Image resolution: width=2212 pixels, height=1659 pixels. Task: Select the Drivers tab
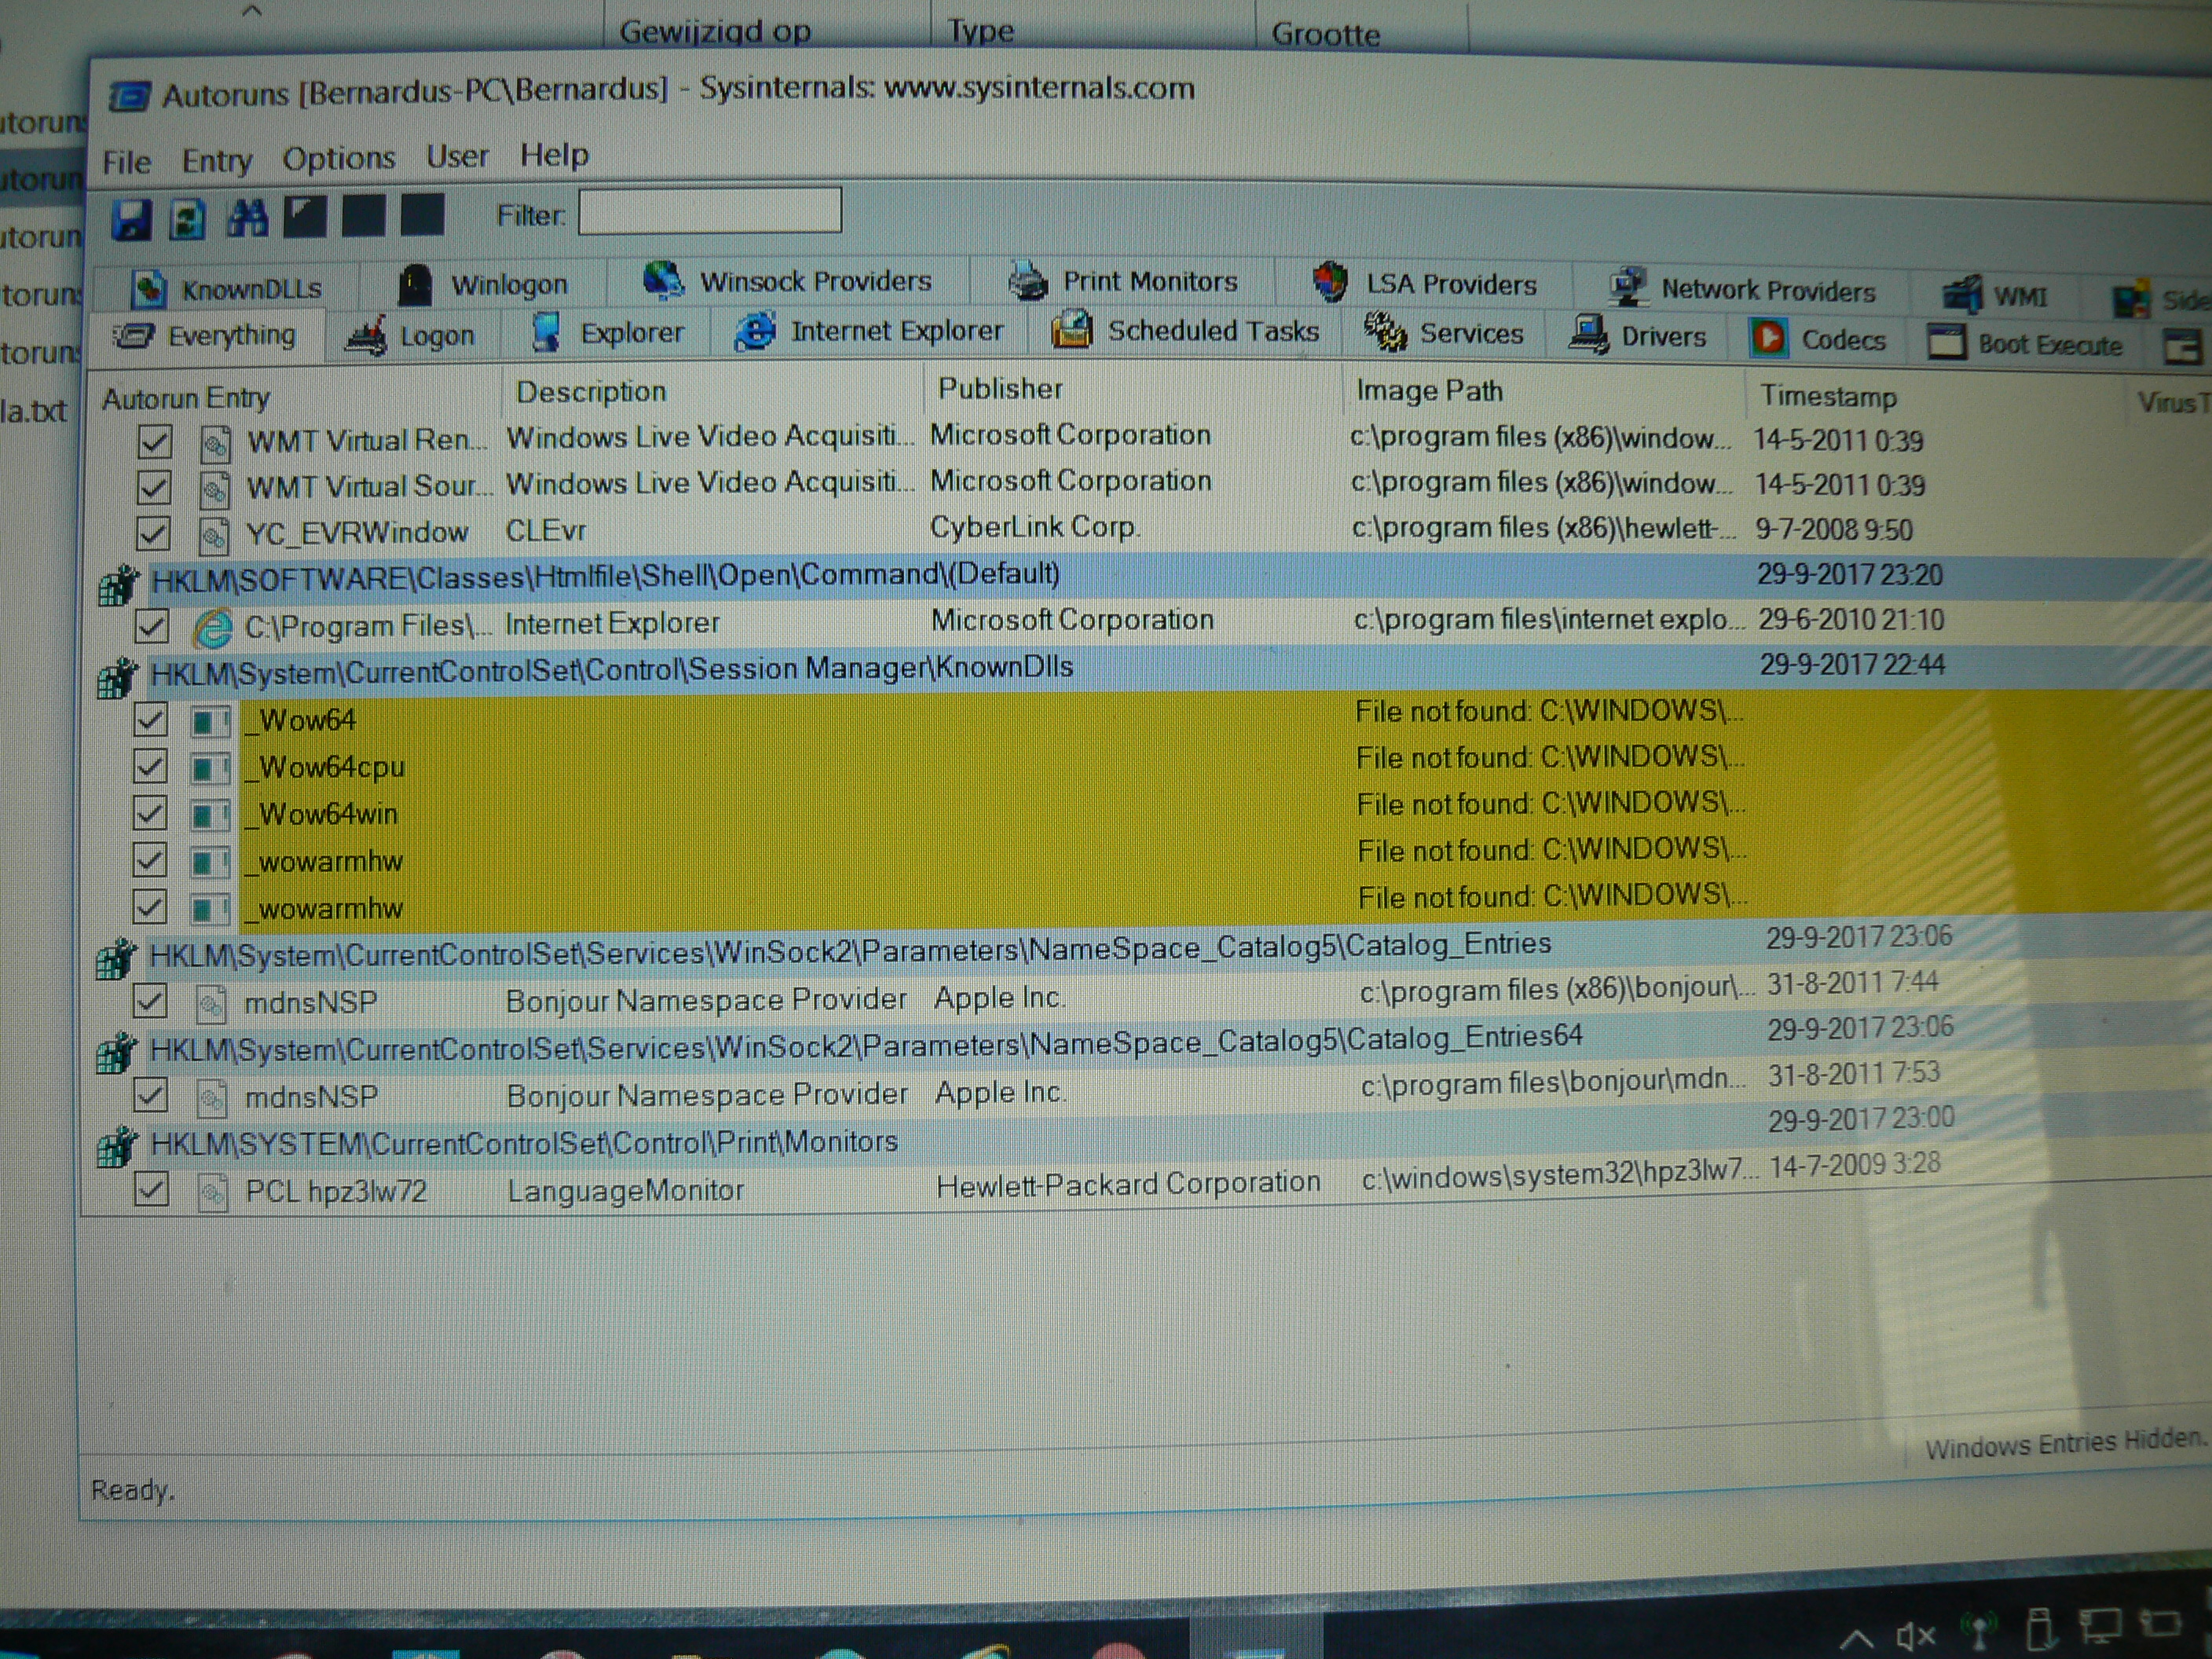pos(1638,336)
